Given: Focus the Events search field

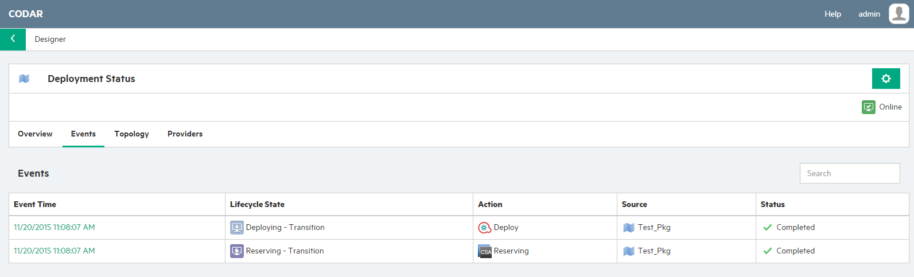Looking at the screenshot, I should click(x=850, y=173).
